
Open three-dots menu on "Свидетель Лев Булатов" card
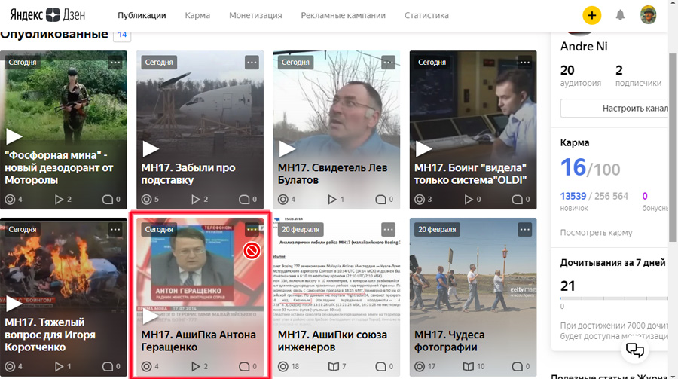(388, 63)
